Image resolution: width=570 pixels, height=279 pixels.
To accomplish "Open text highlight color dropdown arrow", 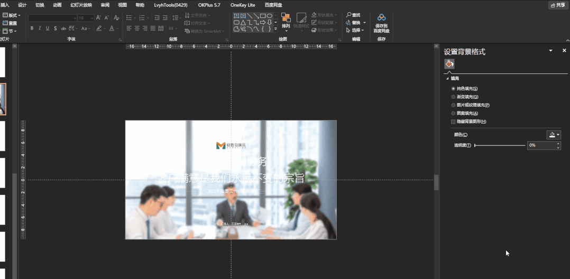I will tap(104, 29).
